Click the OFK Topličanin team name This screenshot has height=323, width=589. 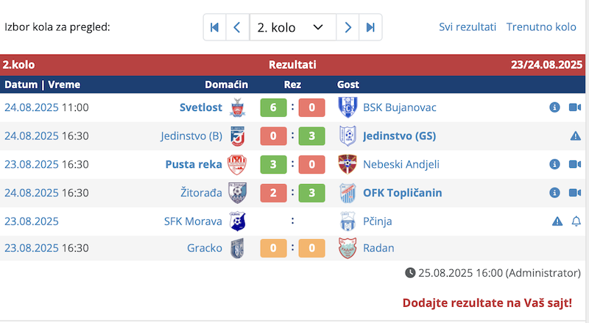click(402, 193)
